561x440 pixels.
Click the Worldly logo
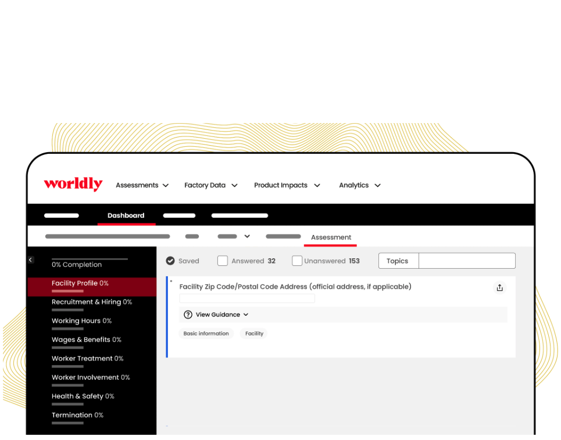tap(73, 185)
